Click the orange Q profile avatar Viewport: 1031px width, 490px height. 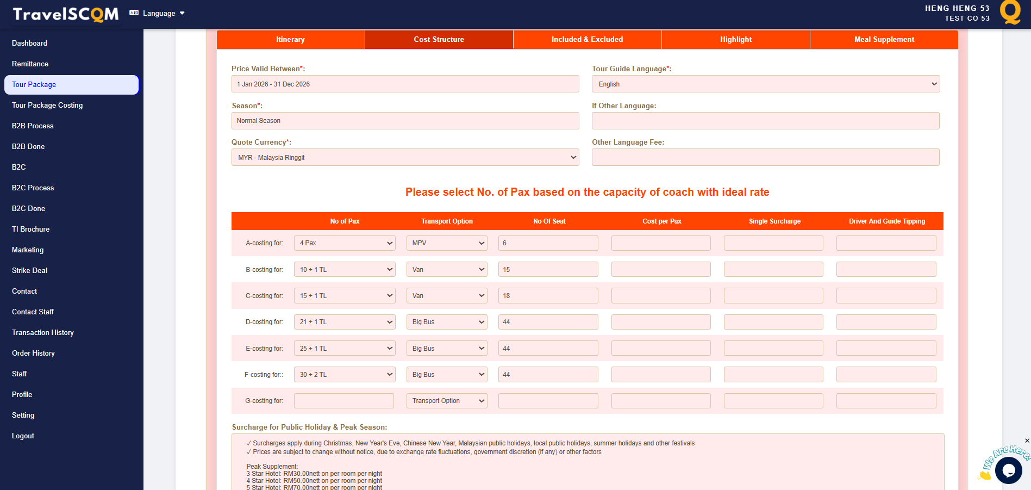tap(1010, 13)
